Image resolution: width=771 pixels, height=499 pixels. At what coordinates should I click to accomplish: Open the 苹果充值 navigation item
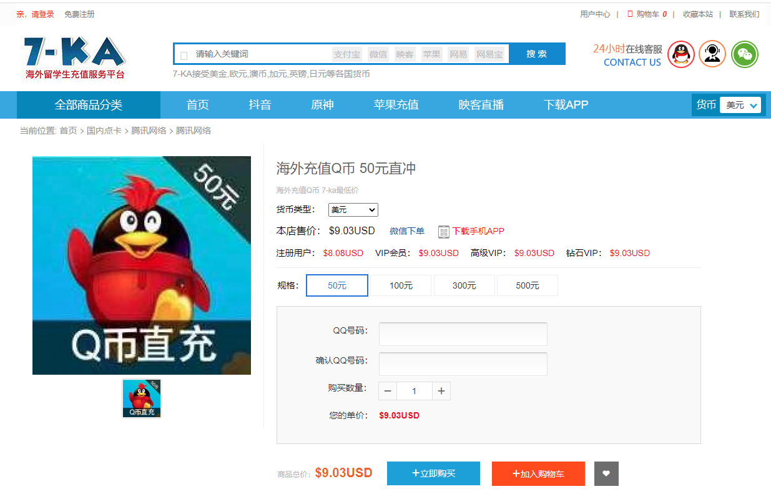[396, 105]
